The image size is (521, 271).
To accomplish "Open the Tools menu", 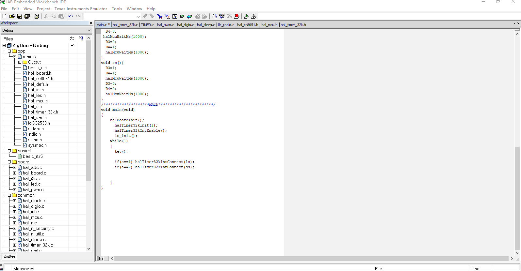I will click(x=117, y=9).
